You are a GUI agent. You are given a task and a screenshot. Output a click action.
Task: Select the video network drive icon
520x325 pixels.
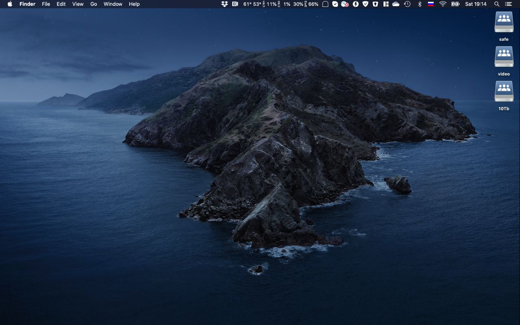504,56
